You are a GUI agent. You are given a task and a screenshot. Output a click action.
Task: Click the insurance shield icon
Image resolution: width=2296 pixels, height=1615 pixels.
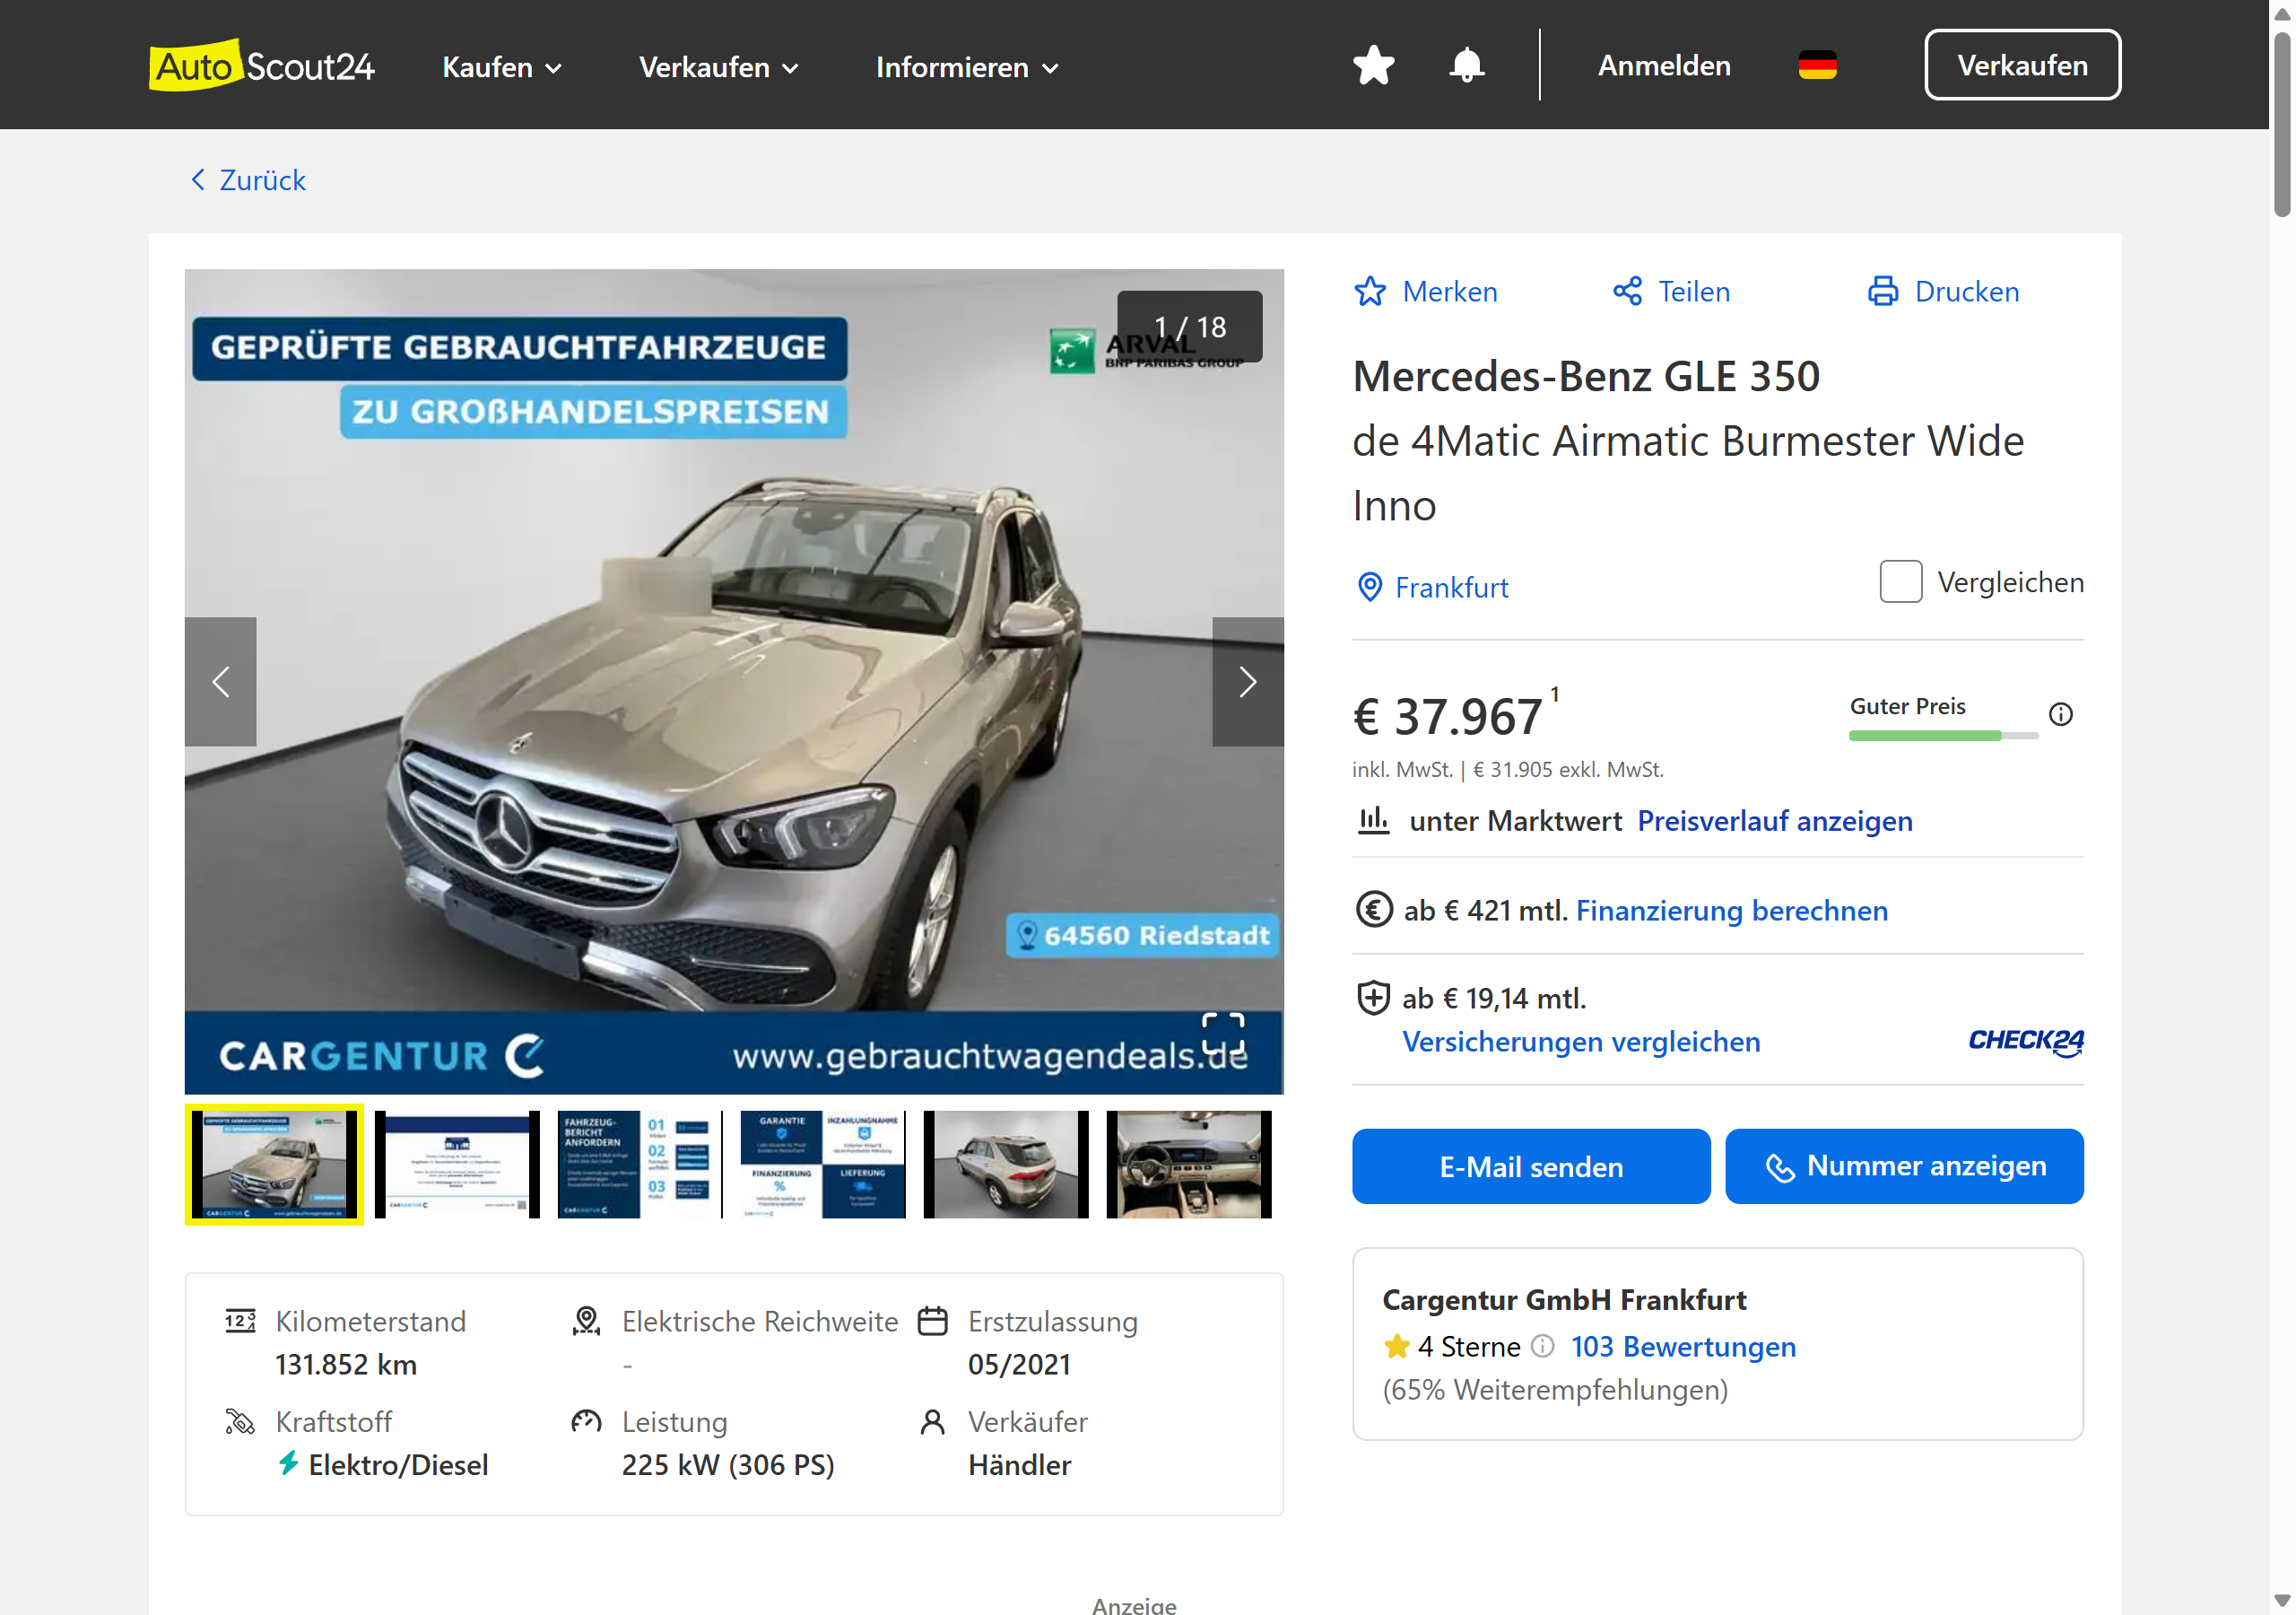pos(1373,998)
